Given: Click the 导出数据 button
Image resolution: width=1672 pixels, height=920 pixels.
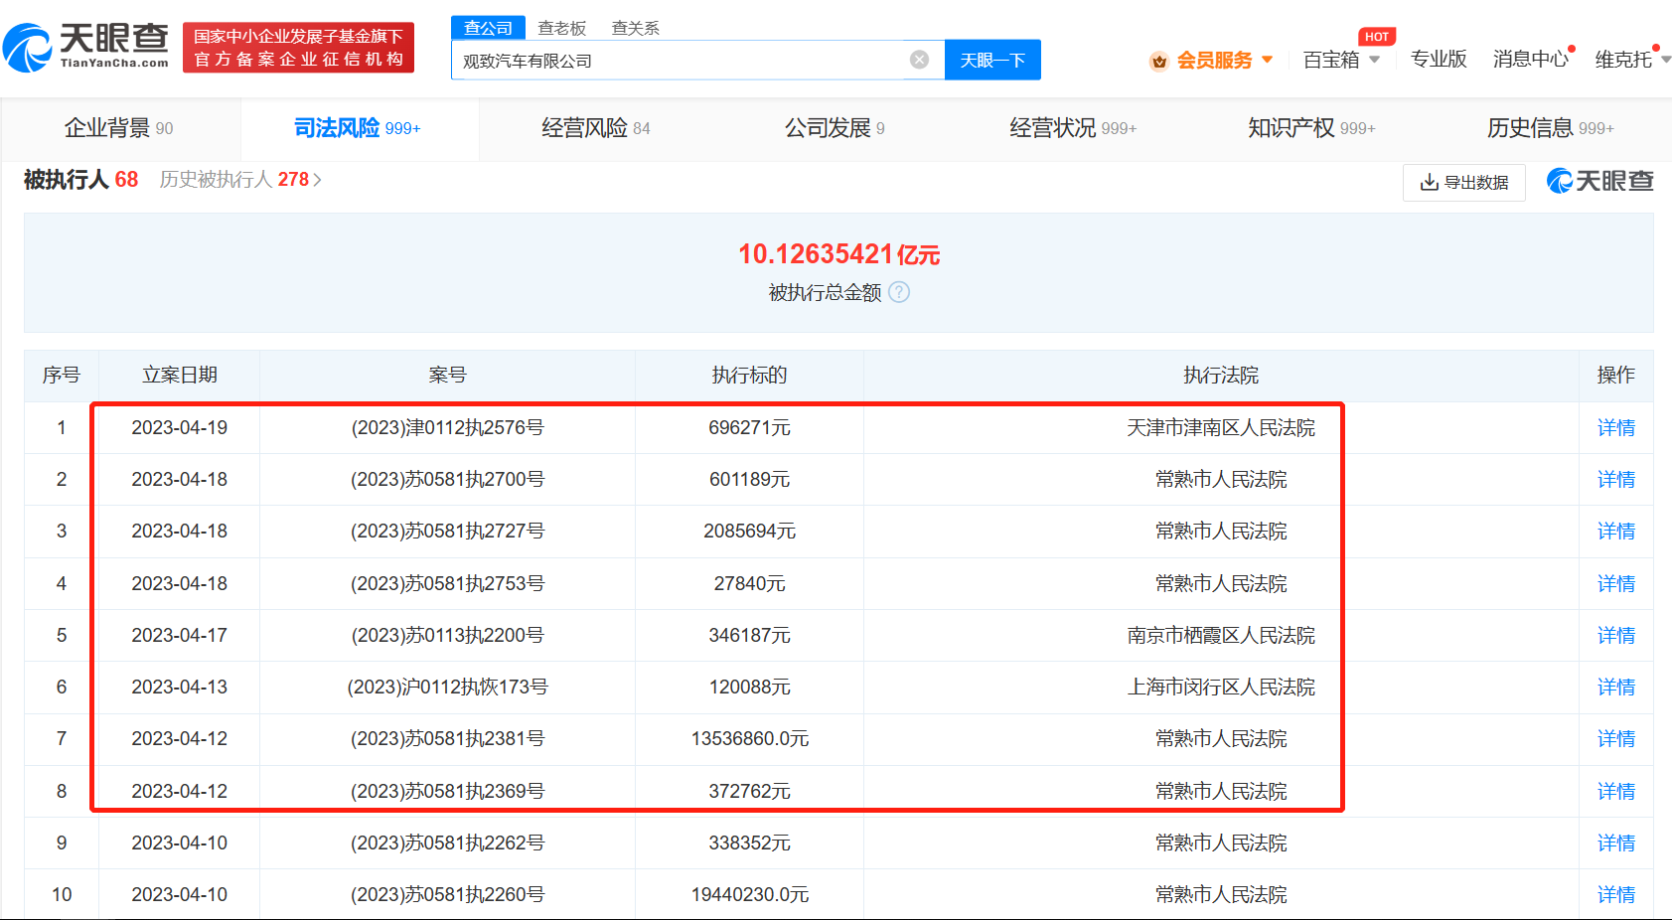Looking at the screenshot, I should tap(1464, 182).
